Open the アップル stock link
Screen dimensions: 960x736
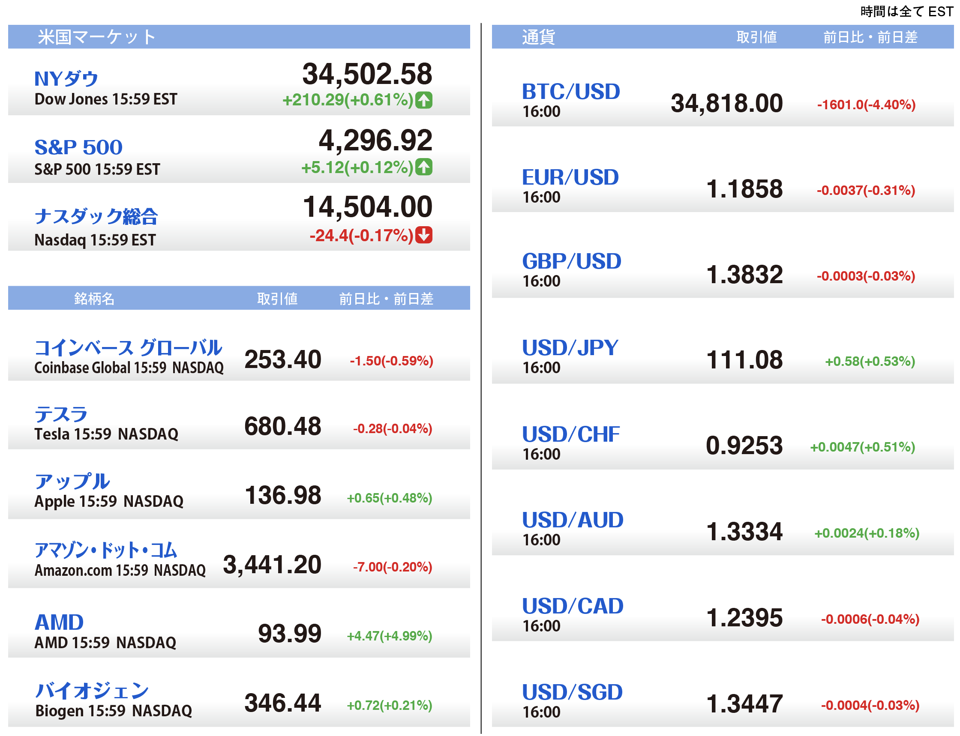point(72,482)
